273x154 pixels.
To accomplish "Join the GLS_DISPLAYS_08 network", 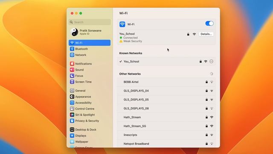I will tap(166, 108).
